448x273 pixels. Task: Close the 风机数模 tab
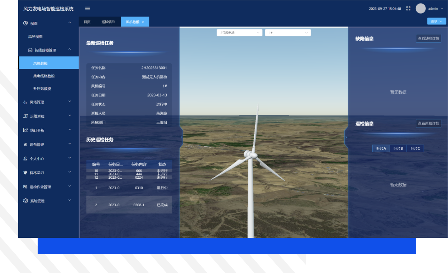tap(143, 22)
